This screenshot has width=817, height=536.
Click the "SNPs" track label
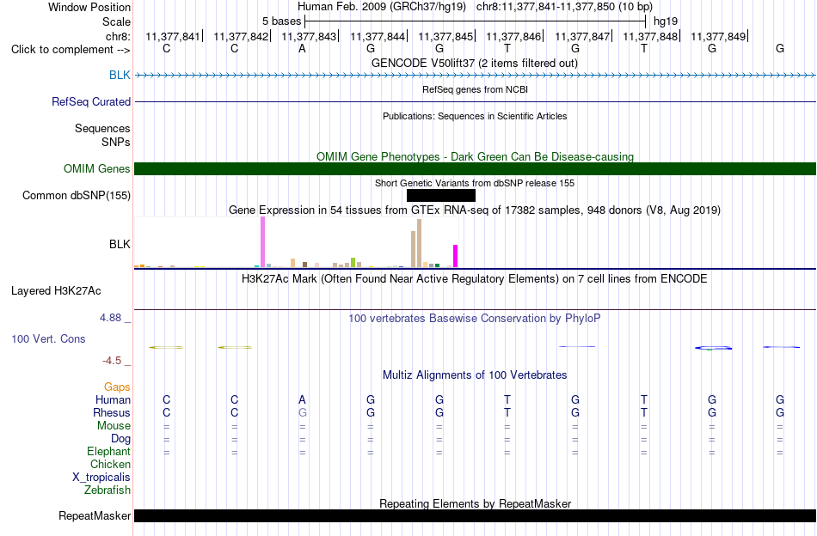pos(116,142)
